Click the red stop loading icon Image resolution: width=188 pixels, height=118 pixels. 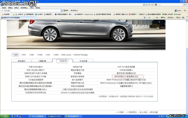click(x=152, y=5)
